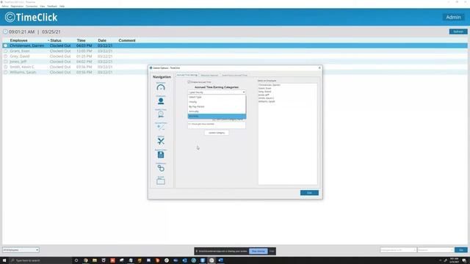Click the 04:03 PM time cell
The width and height of the screenshot is (470, 264).
(x=84, y=45)
